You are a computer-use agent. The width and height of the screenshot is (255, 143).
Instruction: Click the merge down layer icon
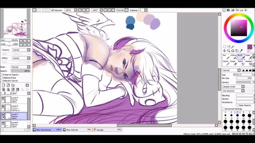point(8,89)
